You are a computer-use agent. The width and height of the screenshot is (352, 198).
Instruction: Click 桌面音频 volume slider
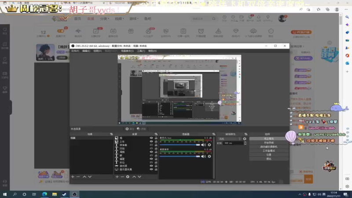click(x=180, y=156)
